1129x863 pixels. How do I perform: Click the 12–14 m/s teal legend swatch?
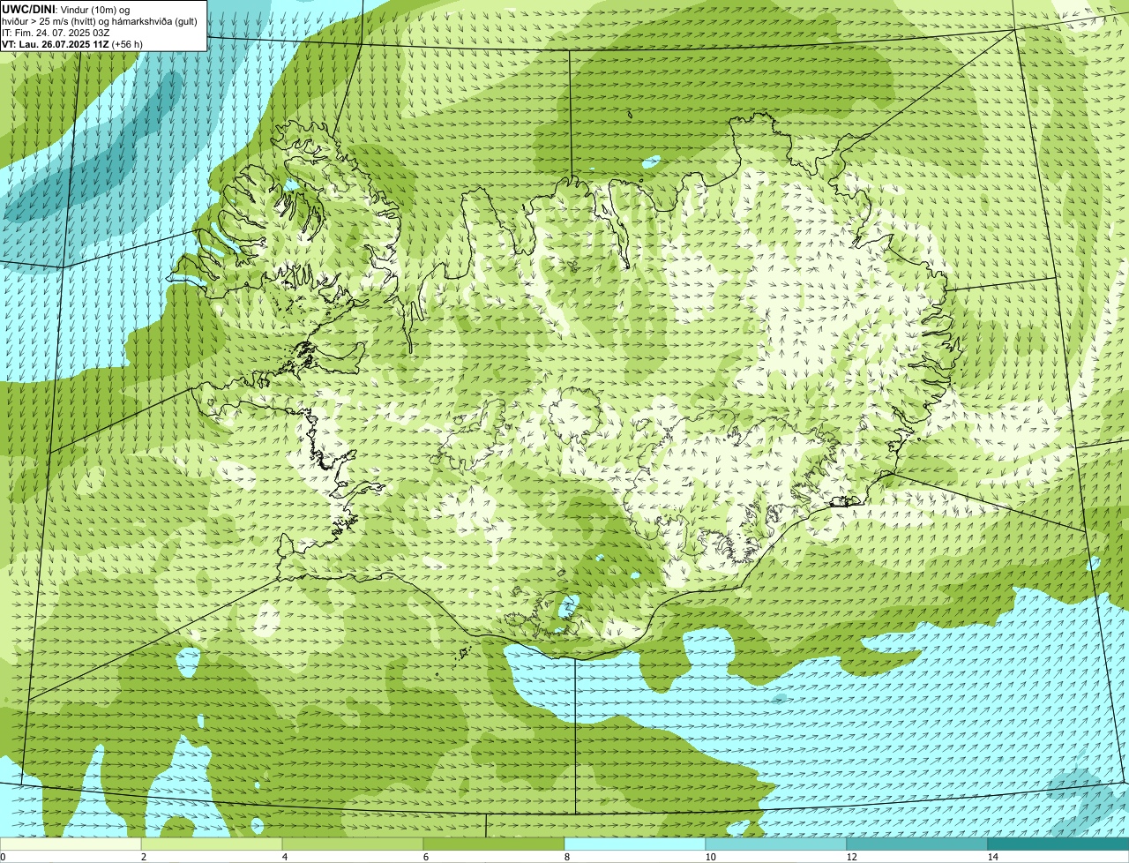click(917, 844)
